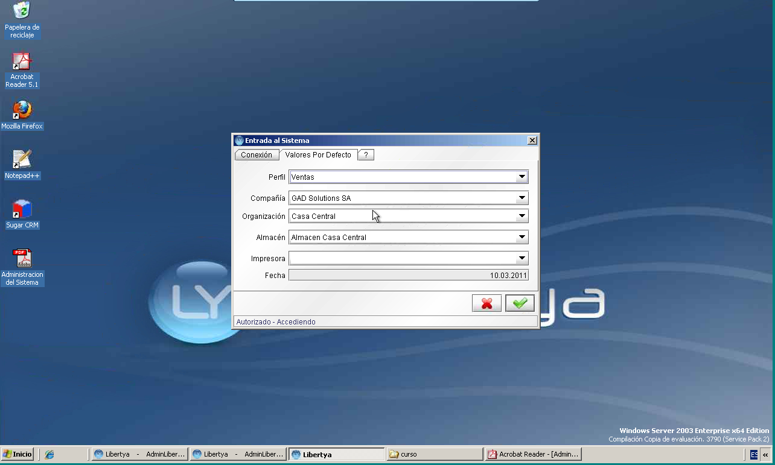775x465 pixels.
Task: Select the Valores Por Defecto tab
Action: [x=318, y=155]
